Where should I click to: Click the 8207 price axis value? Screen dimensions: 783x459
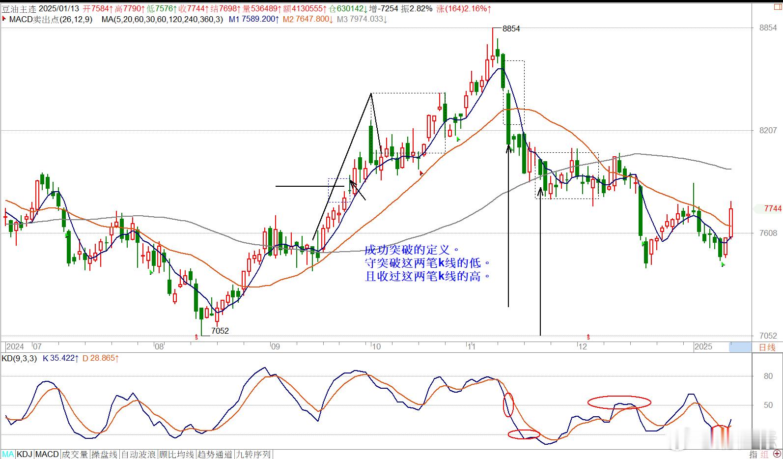(x=768, y=130)
